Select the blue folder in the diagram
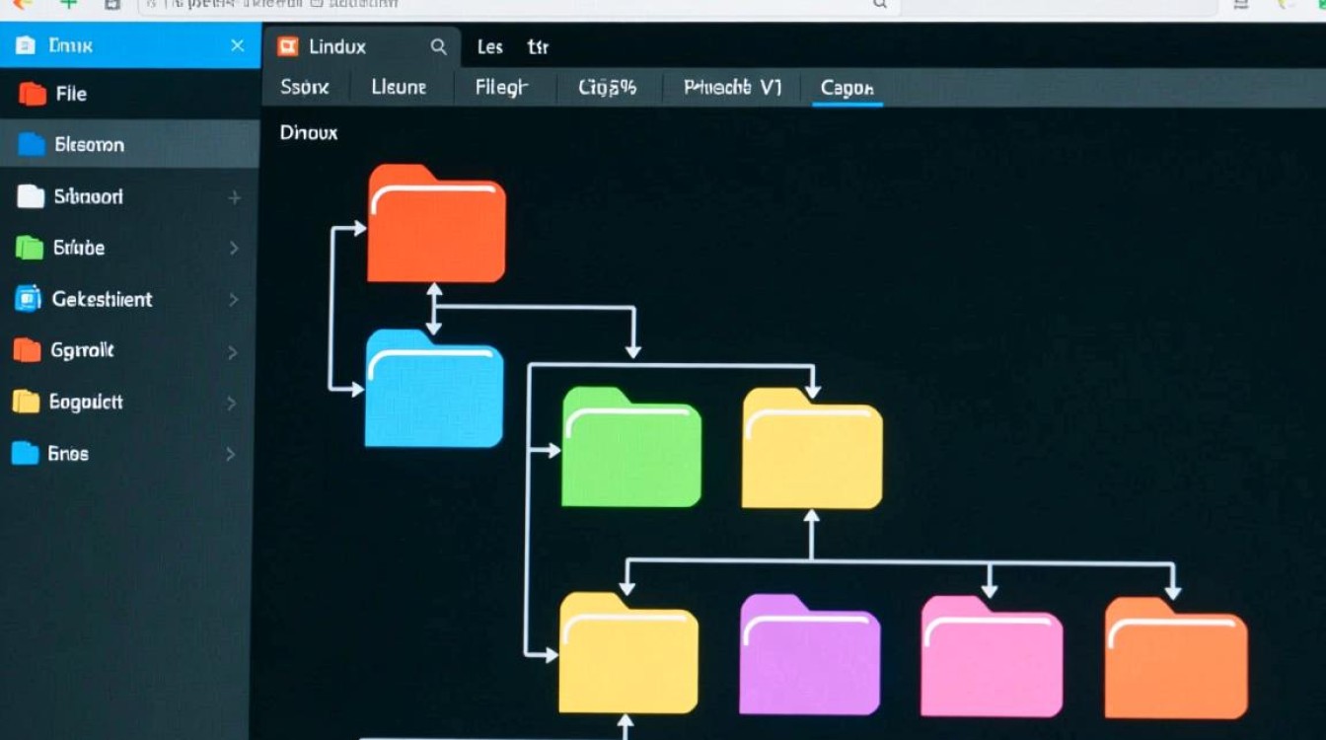The height and width of the screenshot is (740, 1326). tap(434, 390)
